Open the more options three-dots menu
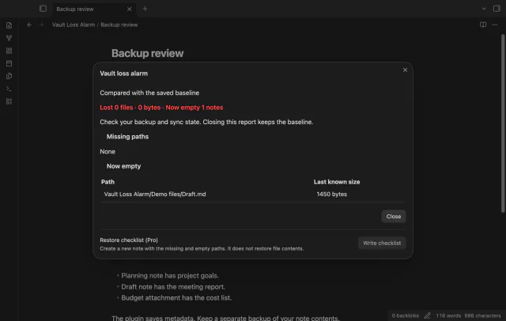The width and height of the screenshot is (506, 321). (x=495, y=25)
